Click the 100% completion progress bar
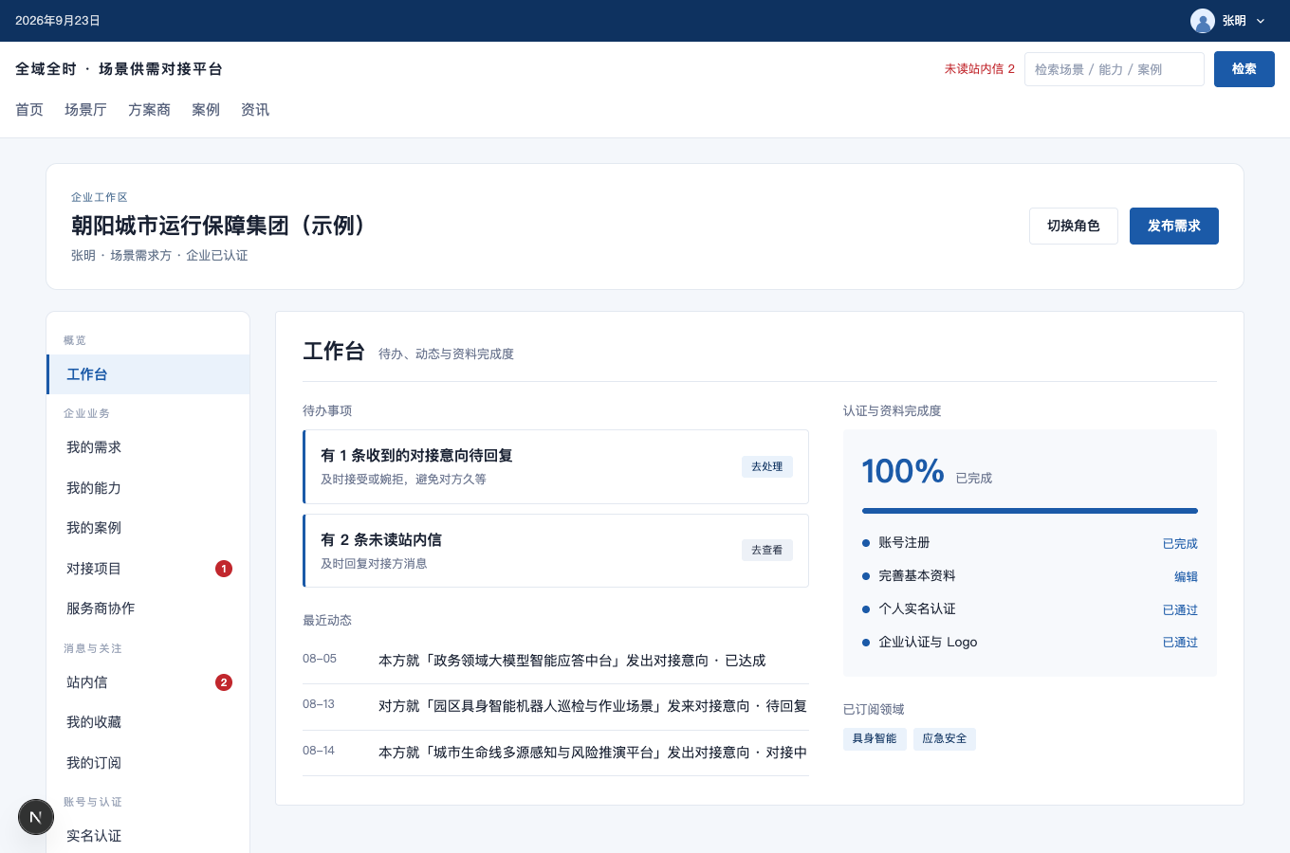Viewport: 1290px width, 853px height. 1030,511
